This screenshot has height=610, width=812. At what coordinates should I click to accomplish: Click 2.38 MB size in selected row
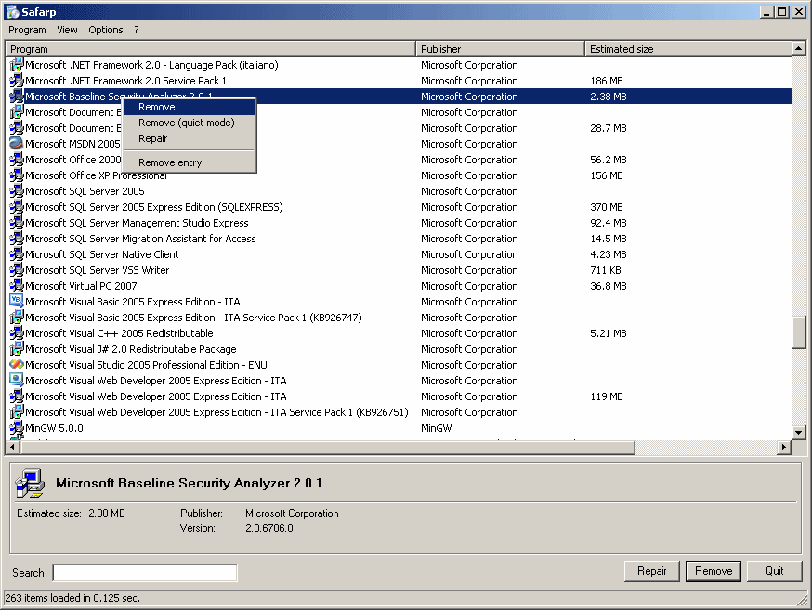point(609,97)
